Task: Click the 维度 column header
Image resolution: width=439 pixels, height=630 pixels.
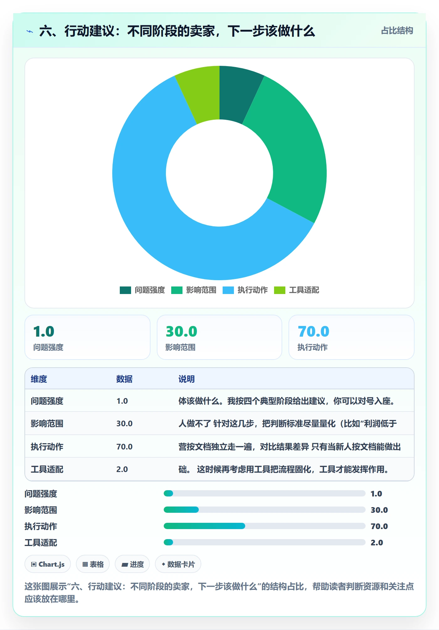Action: click(x=39, y=379)
